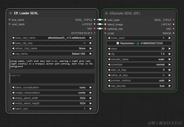184x127 pixels.
Task: Click the optional_vae input socket on KSampler
Action: pyautogui.click(x=105, y=29)
